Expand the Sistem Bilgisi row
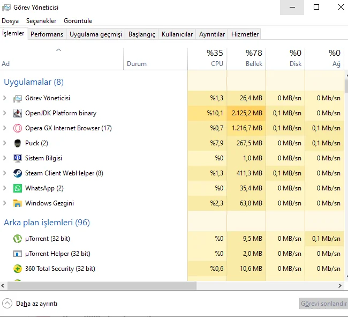The height and width of the screenshot is (317, 348). pos(5,158)
